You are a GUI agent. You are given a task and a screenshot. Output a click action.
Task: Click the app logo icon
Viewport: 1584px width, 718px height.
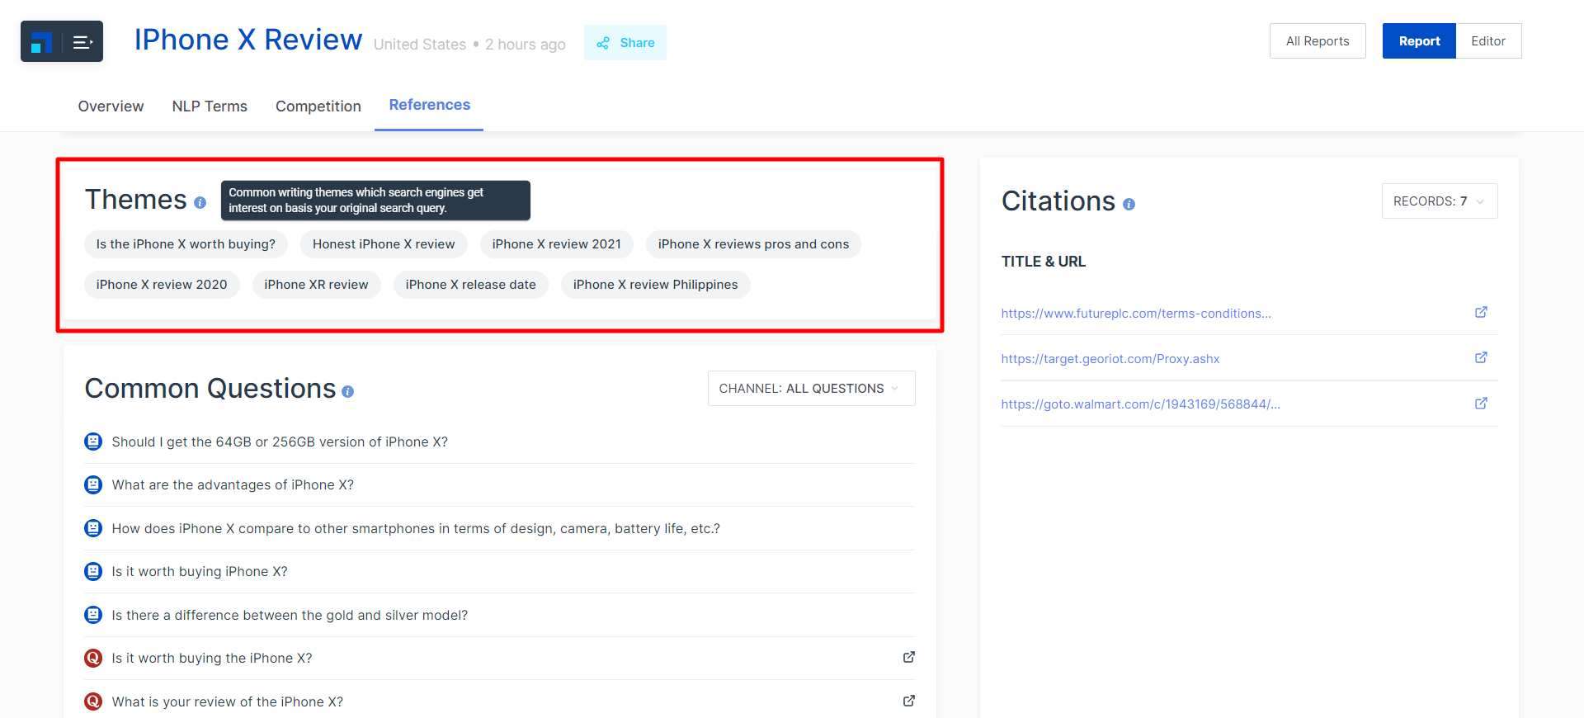click(x=41, y=41)
